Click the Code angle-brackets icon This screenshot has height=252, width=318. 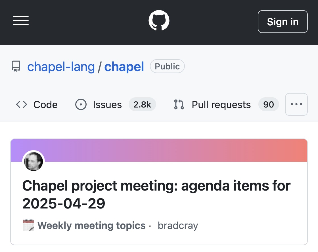tap(22, 104)
